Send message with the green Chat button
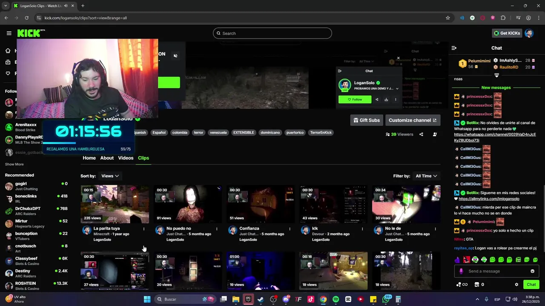The image size is (545, 306). point(531,285)
